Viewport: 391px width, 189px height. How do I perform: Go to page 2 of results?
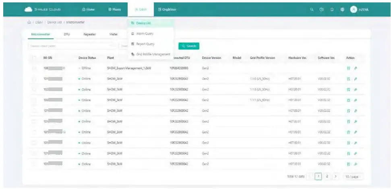pyautogui.click(x=327, y=177)
